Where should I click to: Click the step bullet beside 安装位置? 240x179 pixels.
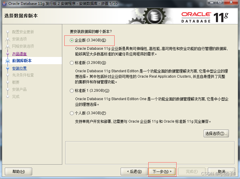pos(8,68)
